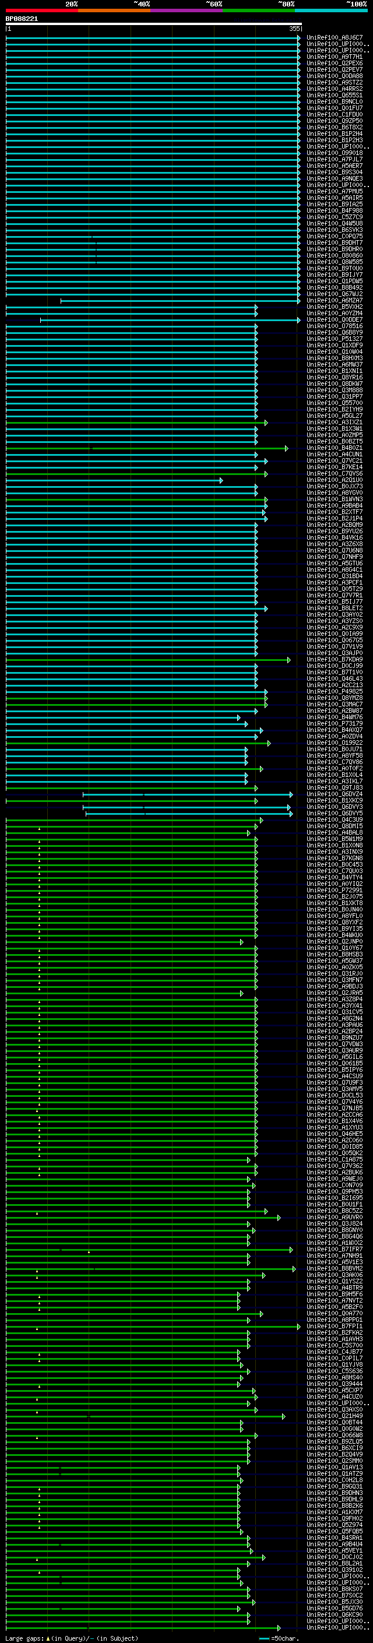This screenshot has width=373, height=1643.
Task: Select hit UniRef100_A6MZA7
Action: pos(335,300)
